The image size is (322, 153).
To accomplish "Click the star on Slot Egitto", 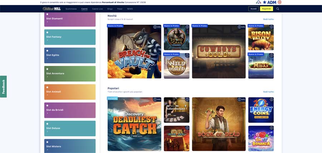I will [x=47, y=51].
